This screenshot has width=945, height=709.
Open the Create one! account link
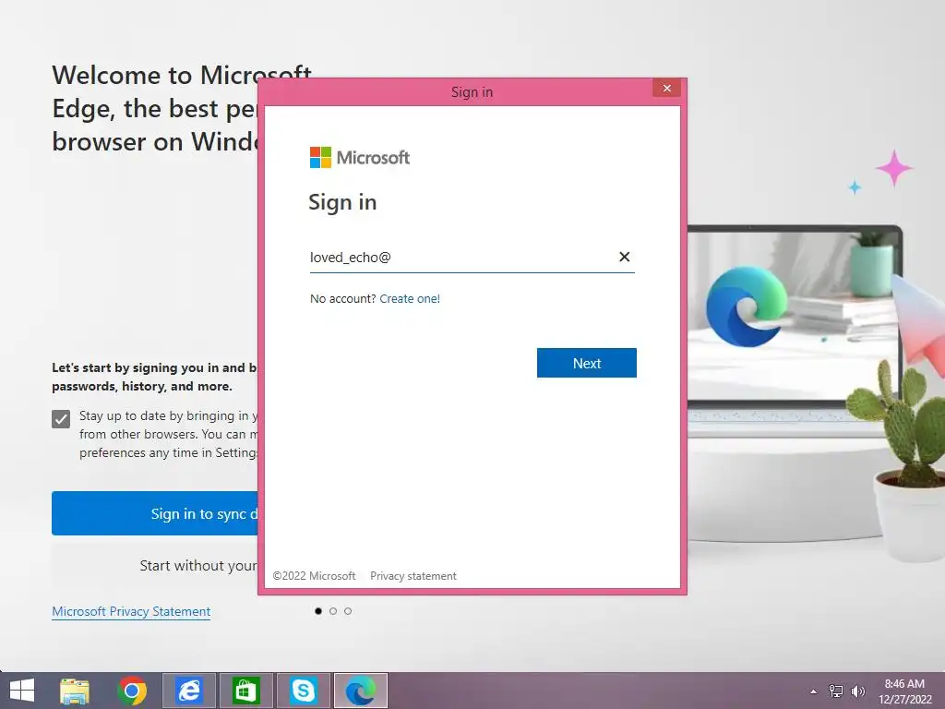pyautogui.click(x=410, y=298)
